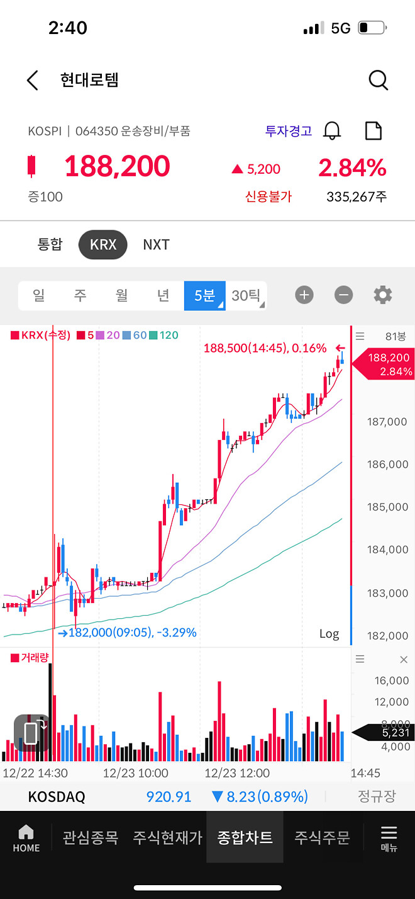
Task: Open search with the magnifier icon
Action: [378, 80]
